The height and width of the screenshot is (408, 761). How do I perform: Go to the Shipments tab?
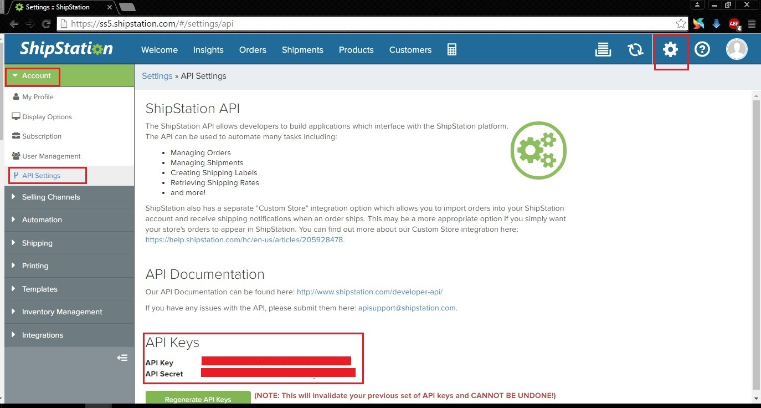302,50
